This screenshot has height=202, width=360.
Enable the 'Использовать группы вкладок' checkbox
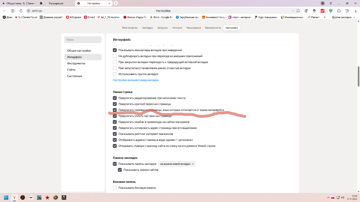[x=115, y=74]
